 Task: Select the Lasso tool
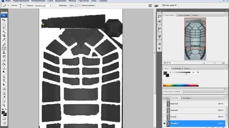[4, 28]
